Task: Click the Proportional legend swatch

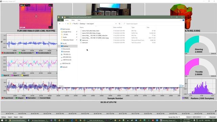Action: [2, 98]
